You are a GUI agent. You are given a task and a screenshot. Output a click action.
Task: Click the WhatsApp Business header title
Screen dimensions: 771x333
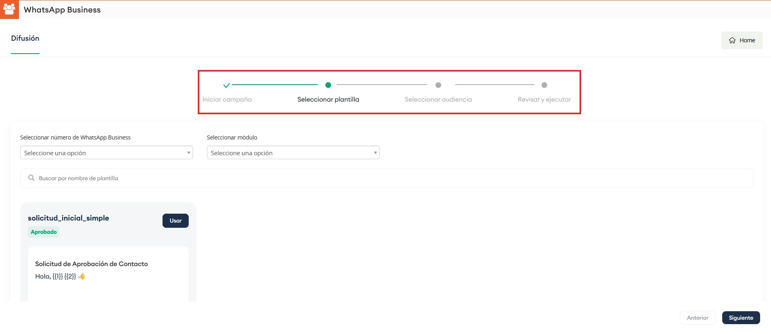pos(62,10)
